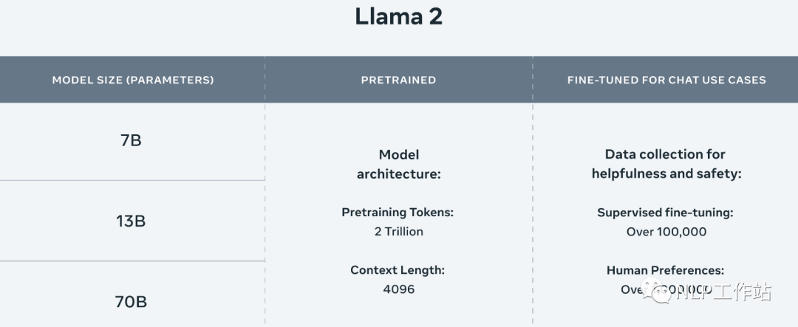Click the Human Preferences label
Image resolution: width=798 pixels, height=327 pixels.
pos(665,270)
